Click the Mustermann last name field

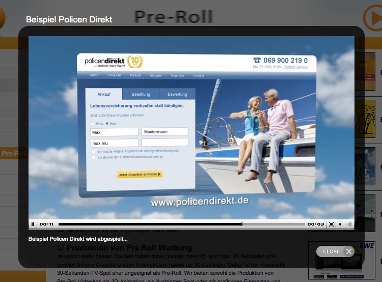pyautogui.click(x=165, y=132)
